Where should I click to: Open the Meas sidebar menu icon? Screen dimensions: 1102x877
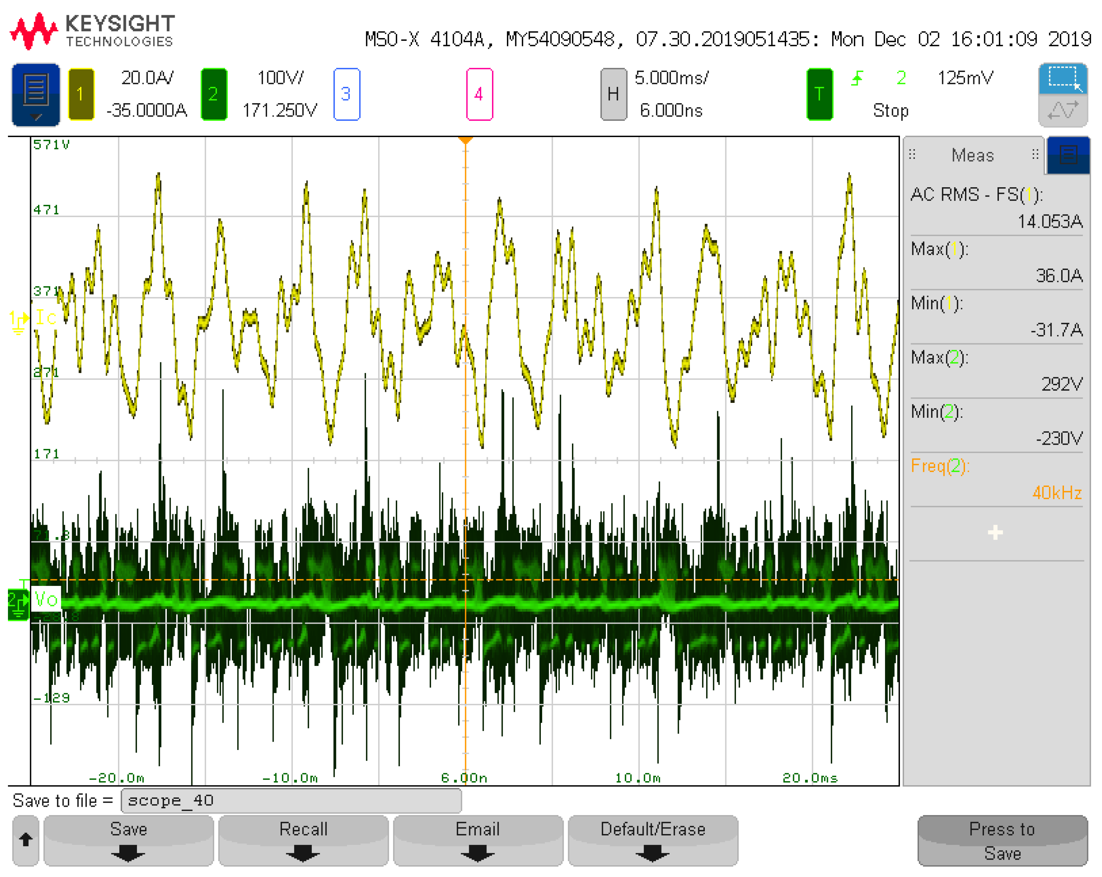pos(1068,155)
